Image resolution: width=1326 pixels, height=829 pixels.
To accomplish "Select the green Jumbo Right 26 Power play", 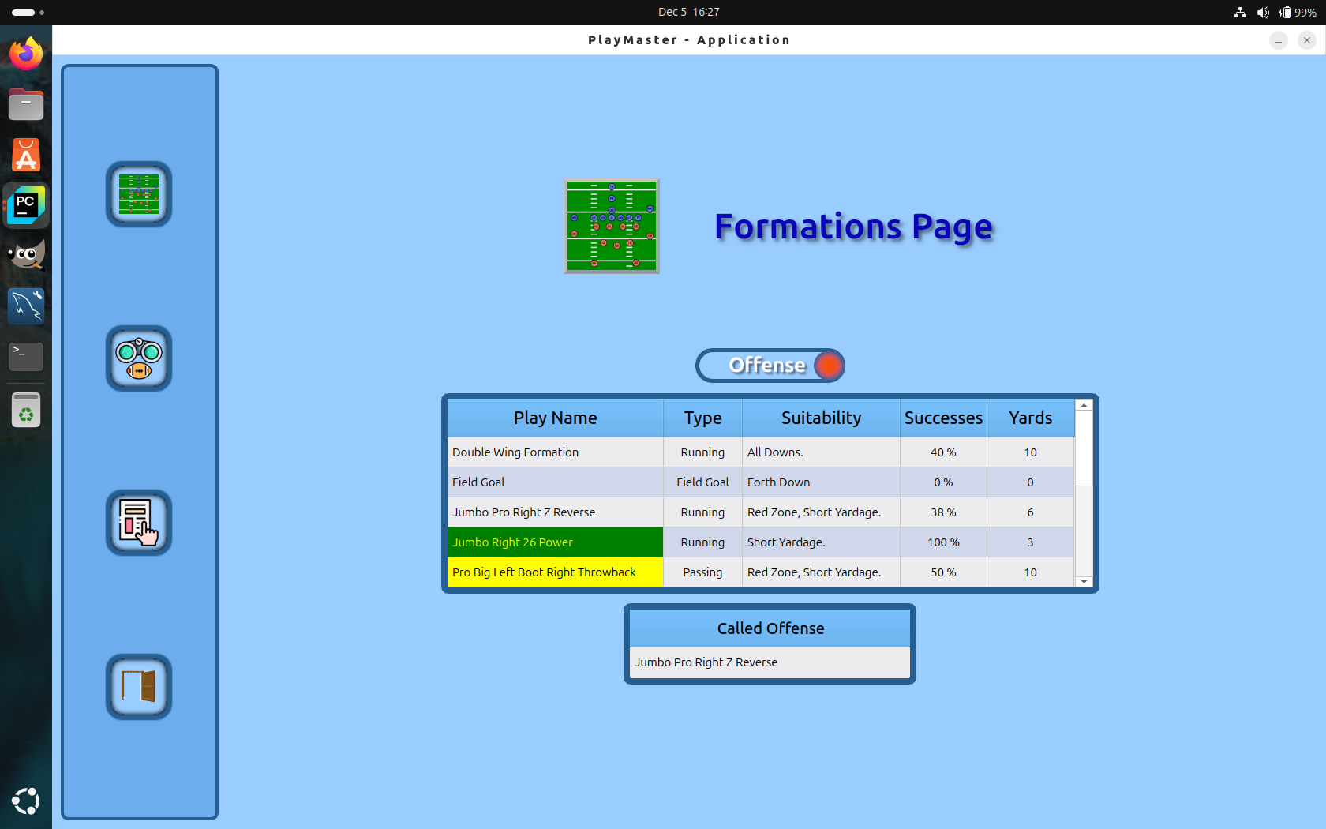I will pos(555,542).
